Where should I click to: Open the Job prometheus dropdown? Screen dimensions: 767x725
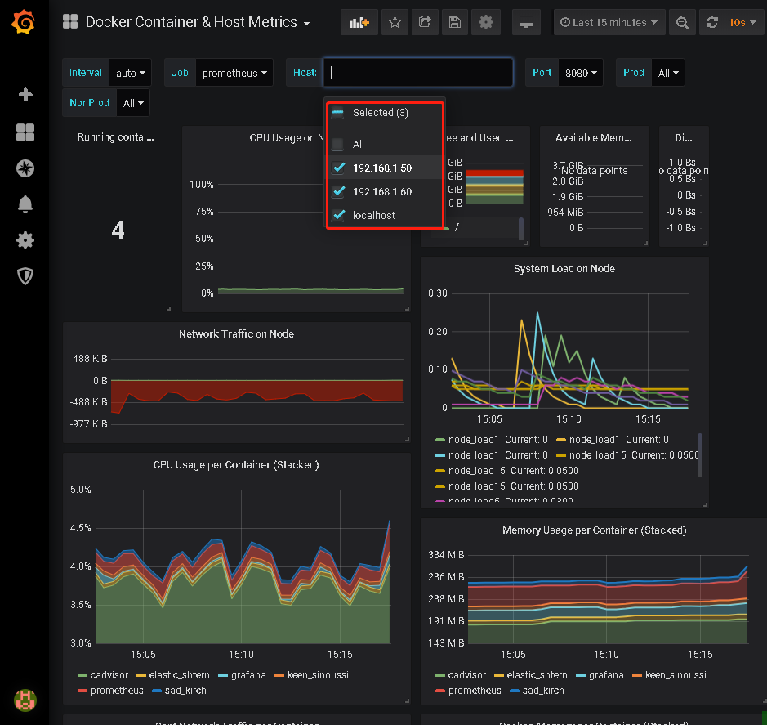point(234,72)
